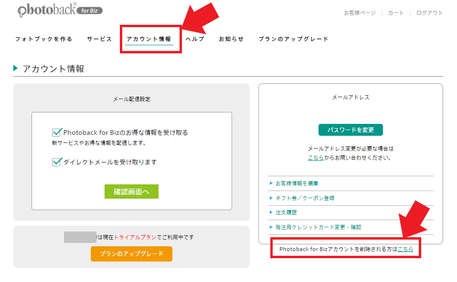Screen dimensions: 457x282
Task: Click the red トライアルプラン text
Action: point(135,237)
